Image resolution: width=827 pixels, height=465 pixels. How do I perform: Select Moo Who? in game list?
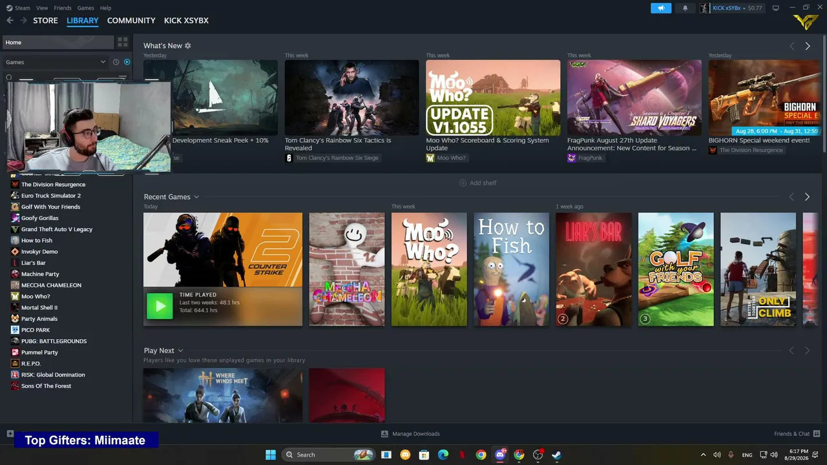36,296
